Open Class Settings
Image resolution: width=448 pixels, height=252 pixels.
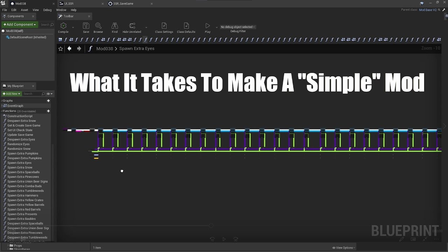(x=164, y=28)
